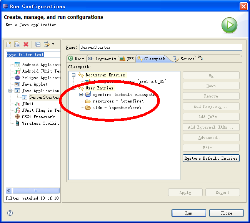Close the Run Configurations dialog

pyautogui.click(x=227, y=213)
